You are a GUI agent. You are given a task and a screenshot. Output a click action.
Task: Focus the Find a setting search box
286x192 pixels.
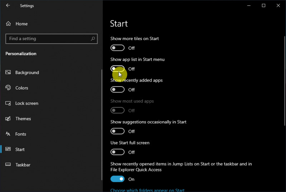pos(51,39)
